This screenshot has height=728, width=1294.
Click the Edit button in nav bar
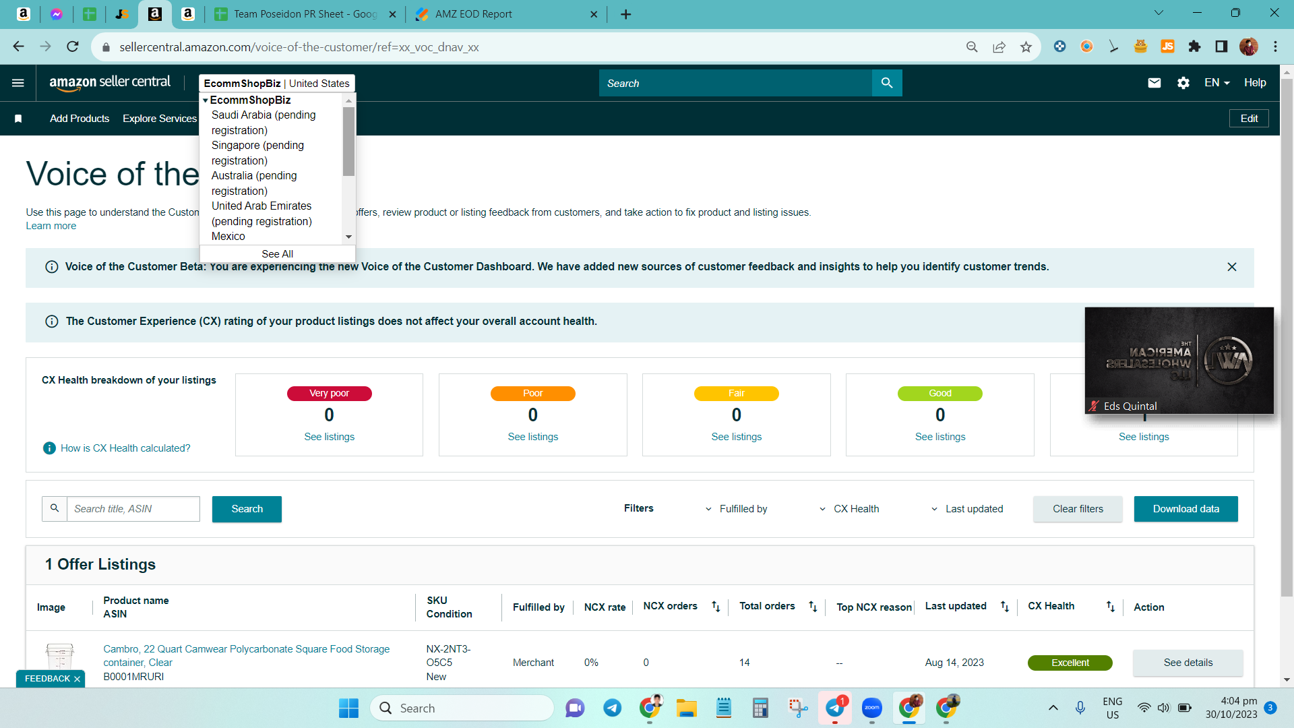[x=1249, y=119]
